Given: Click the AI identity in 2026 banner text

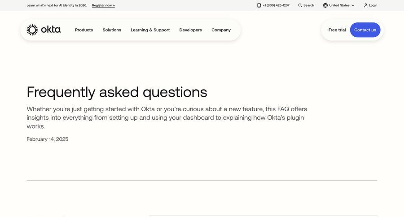Looking at the screenshot, I should point(57,5).
